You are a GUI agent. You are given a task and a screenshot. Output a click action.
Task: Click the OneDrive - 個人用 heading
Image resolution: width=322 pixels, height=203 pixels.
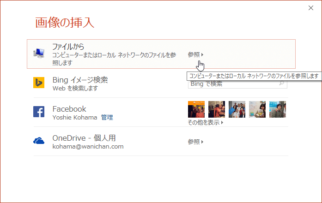[x=84, y=138]
